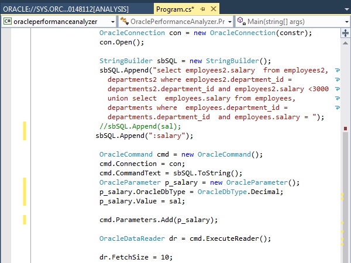
Task: Click the red marker on the scrollbar
Action: click(345, 129)
